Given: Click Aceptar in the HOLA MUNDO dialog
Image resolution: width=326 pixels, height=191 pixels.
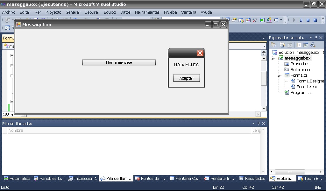Looking at the screenshot, I should click(186, 78).
